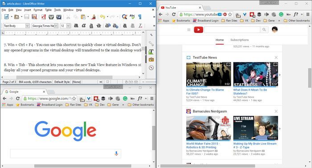Click the YouTube logo
The height and width of the screenshot is (168, 312).
pyautogui.click(x=198, y=30)
